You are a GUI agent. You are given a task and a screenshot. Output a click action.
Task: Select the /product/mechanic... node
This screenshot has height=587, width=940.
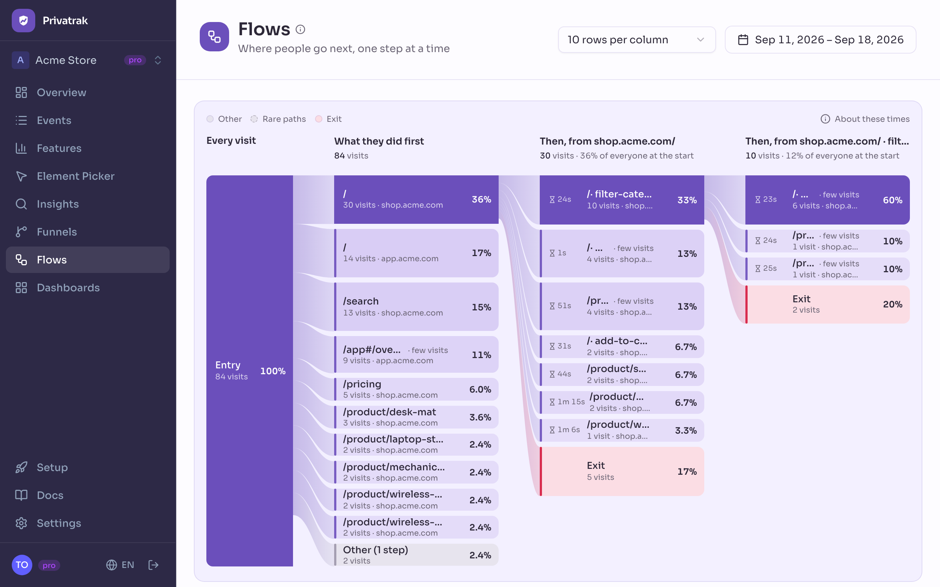[416, 472]
